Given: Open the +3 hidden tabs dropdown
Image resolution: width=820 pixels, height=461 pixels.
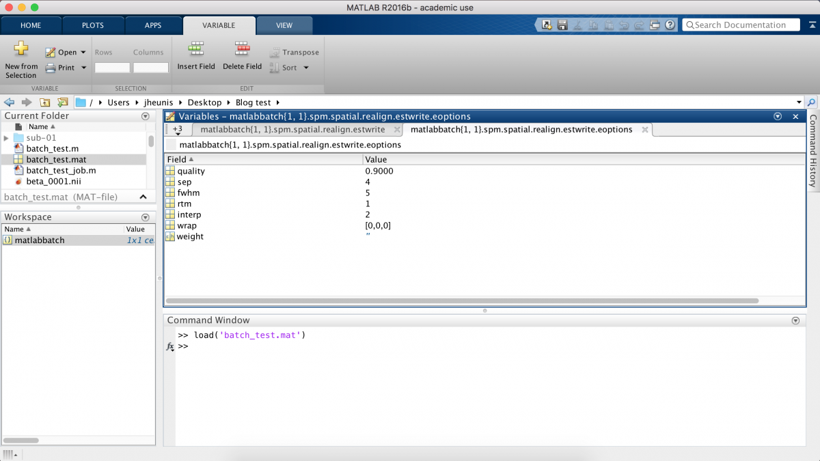Looking at the screenshot, I should point(178,130).
